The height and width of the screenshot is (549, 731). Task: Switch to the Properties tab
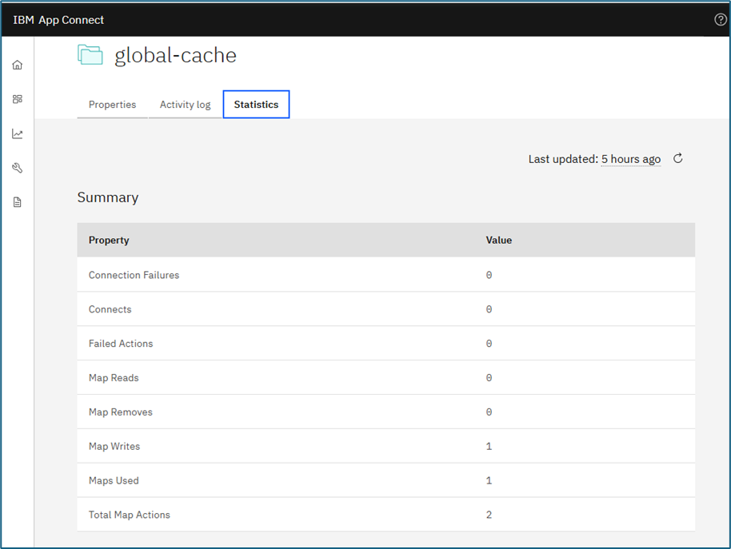pyautogui.click(x=112, y=104)
